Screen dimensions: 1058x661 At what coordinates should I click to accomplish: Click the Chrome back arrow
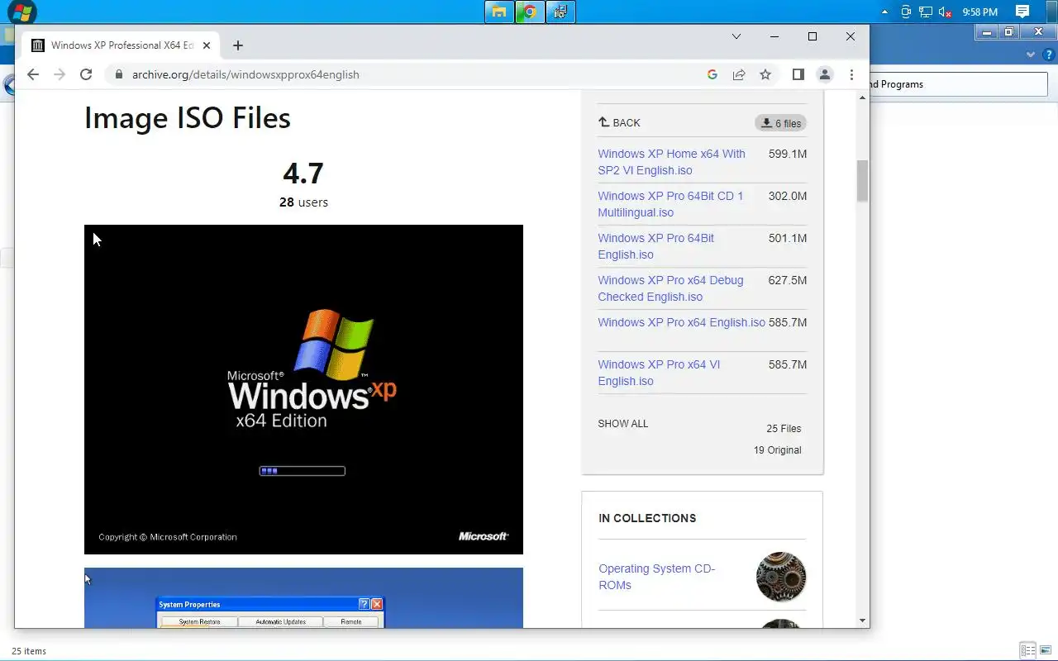[33, 74]
